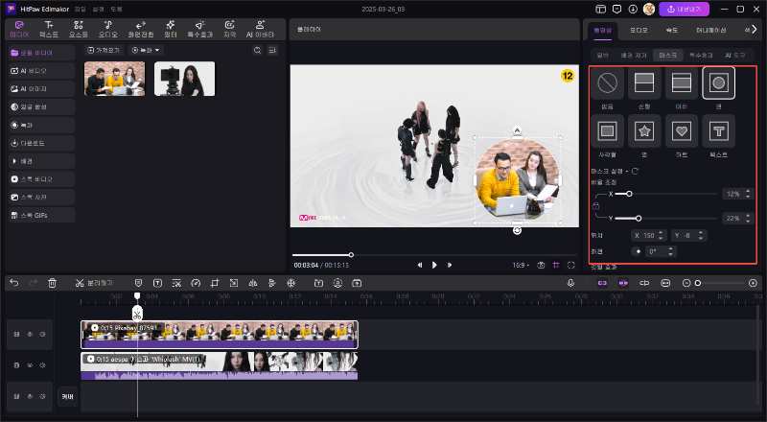Click the shield marker icon in timeline toolbar
This screenshot has height=422, width=767.
138,283
